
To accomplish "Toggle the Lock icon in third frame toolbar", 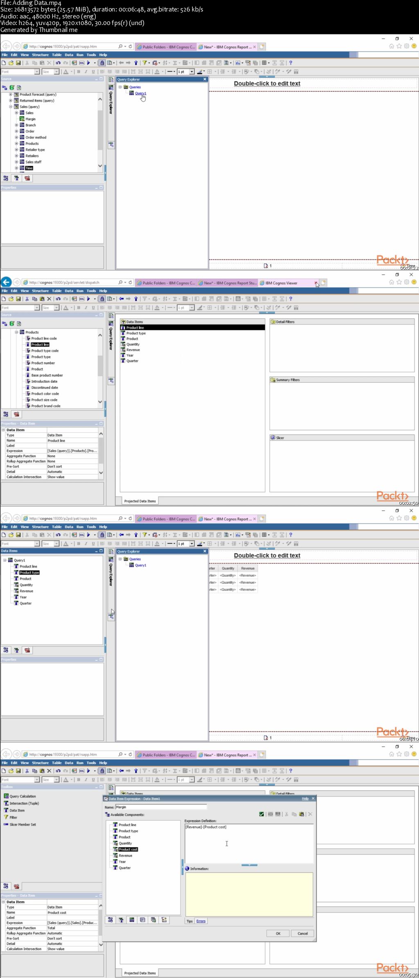I will pos(102,535).
